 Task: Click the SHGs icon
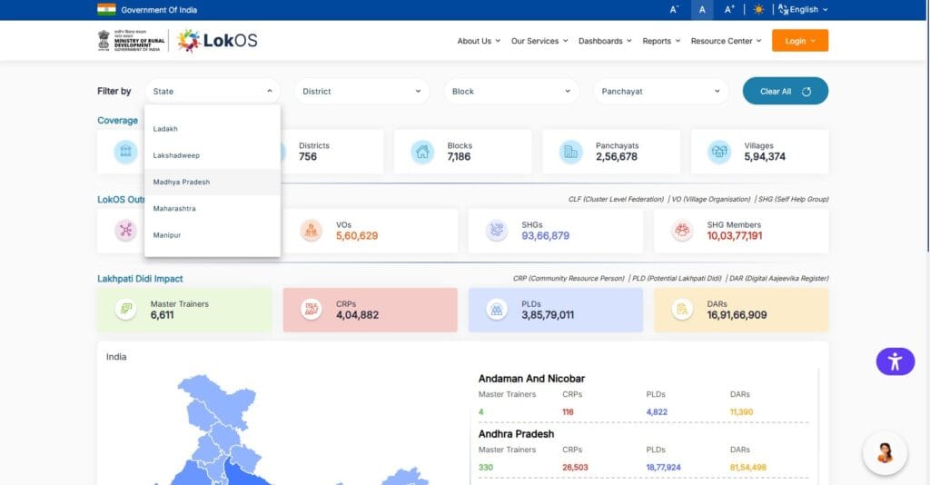coord(497,231)
